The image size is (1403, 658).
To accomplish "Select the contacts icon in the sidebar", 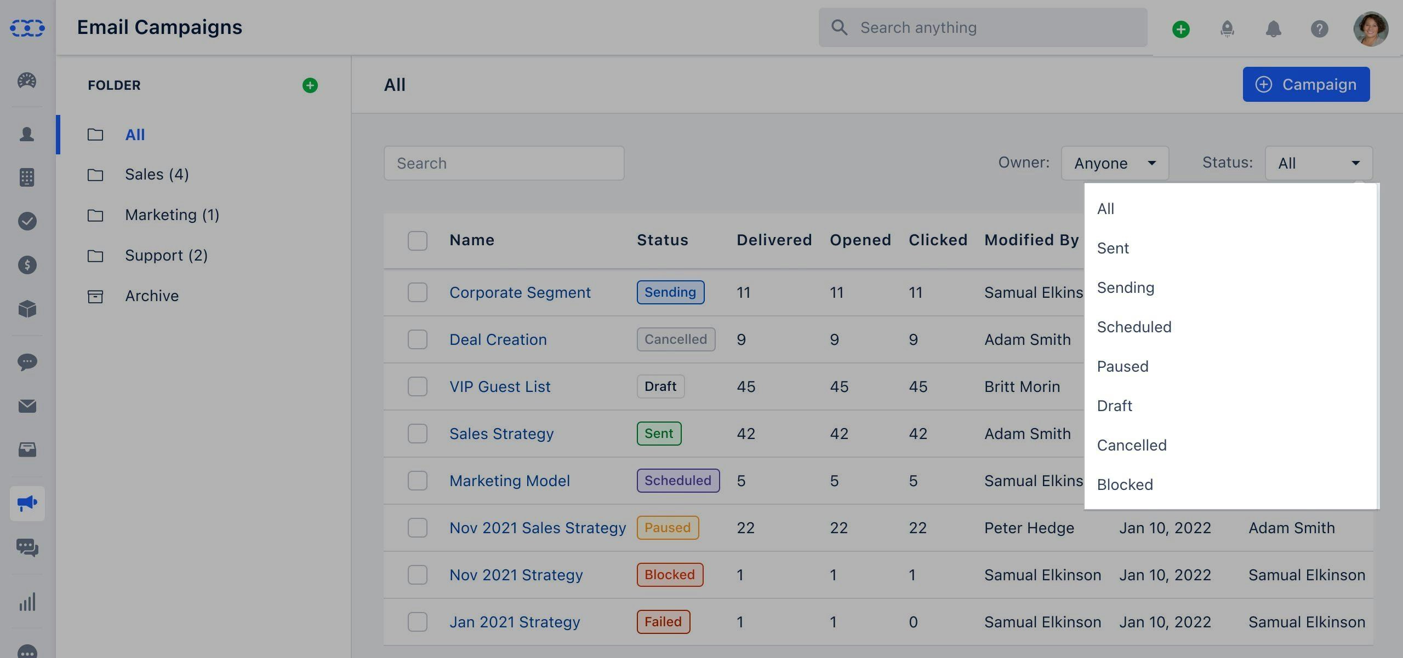I will tap(27, 134).
